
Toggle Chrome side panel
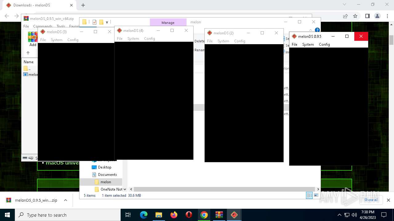[x=367, y=16]
